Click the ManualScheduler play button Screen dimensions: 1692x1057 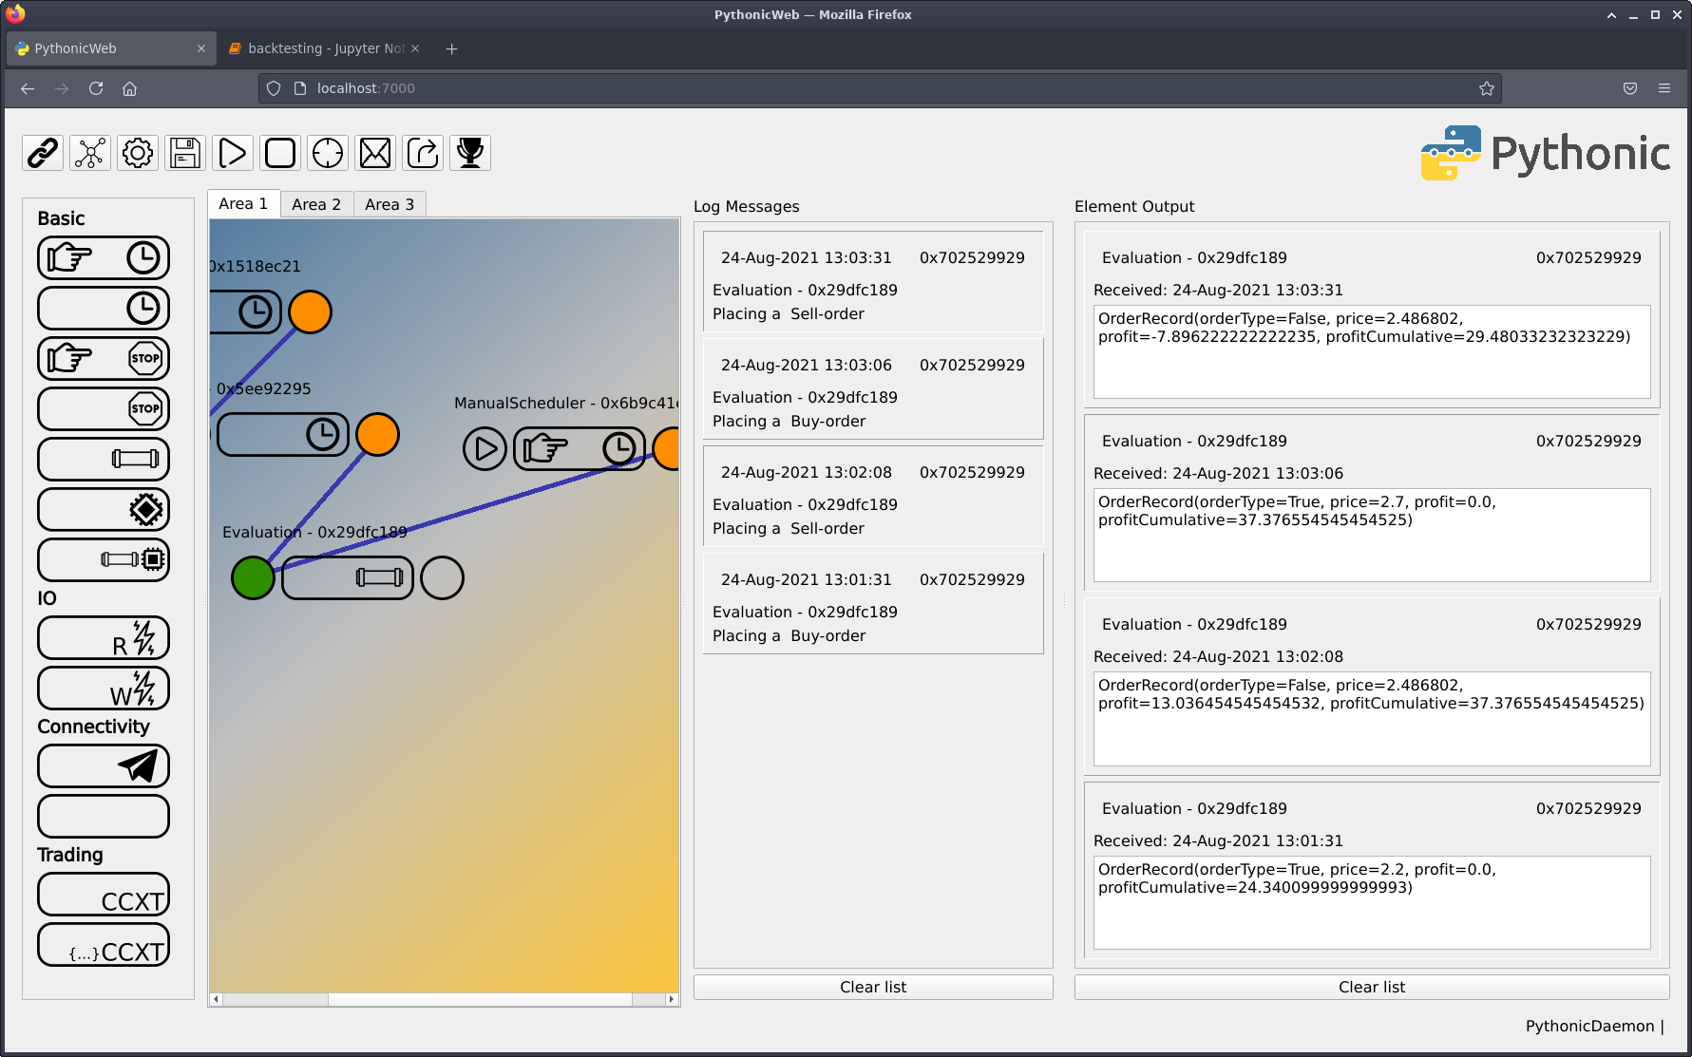tap(485, 448)
